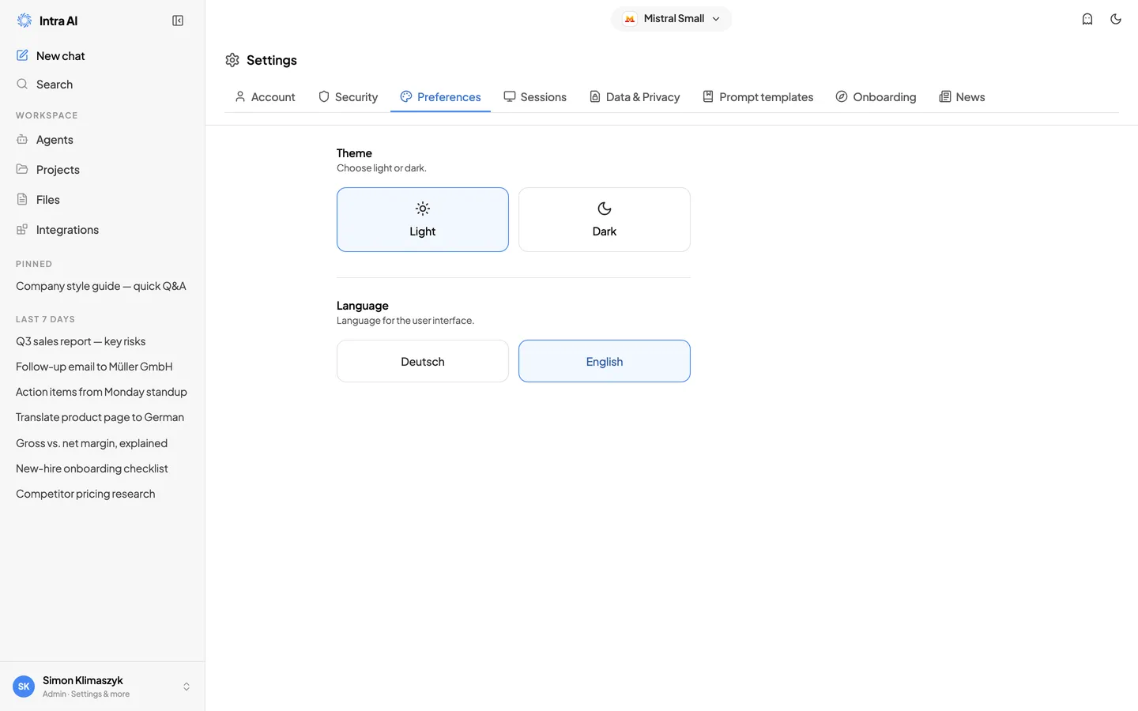Click the Projects folder icon
The width and height of the screenshot is (1138, 711).
[x=22, y=169]
